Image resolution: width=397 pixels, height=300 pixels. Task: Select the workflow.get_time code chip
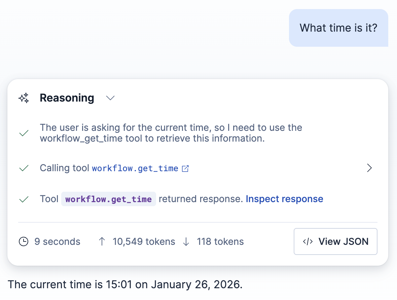click(108, 199)
